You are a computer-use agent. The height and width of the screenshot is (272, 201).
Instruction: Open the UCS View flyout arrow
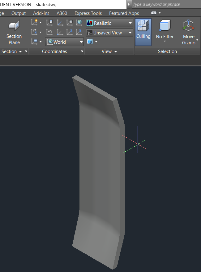[41, 42]
